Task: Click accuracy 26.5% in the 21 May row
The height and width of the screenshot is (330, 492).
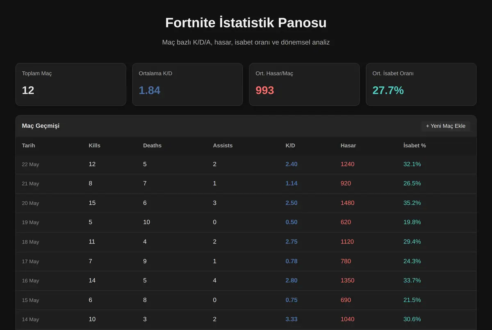Action: (x=412, y=183)
